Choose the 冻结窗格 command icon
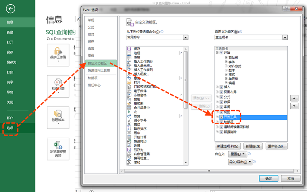Image resolution: width=307 pixels, height=192 pixels. pyautogui.click(x=129, y=95)
